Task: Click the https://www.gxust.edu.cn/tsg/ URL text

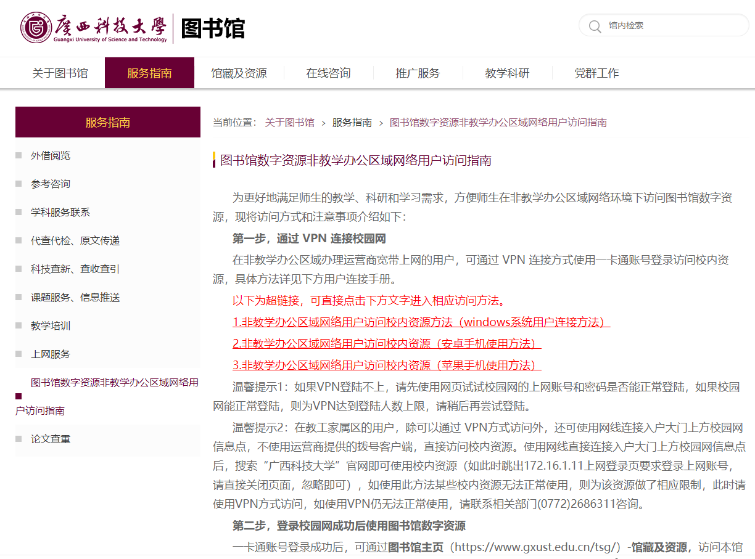Action: (537, 547)
